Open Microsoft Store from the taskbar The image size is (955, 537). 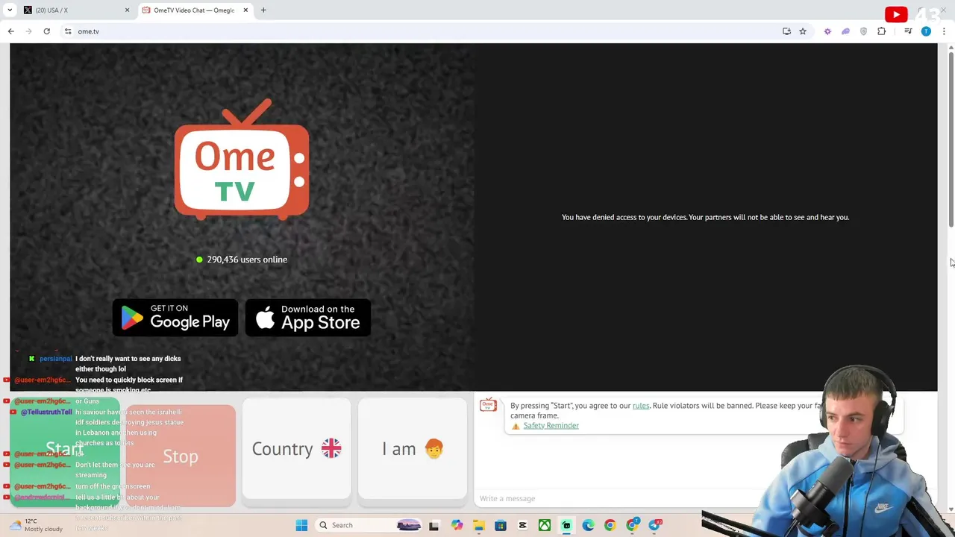(501, 525)
